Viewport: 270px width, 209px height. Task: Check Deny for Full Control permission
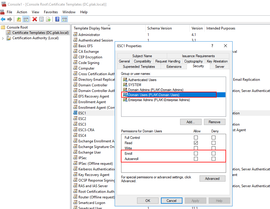tap(213, 138)
